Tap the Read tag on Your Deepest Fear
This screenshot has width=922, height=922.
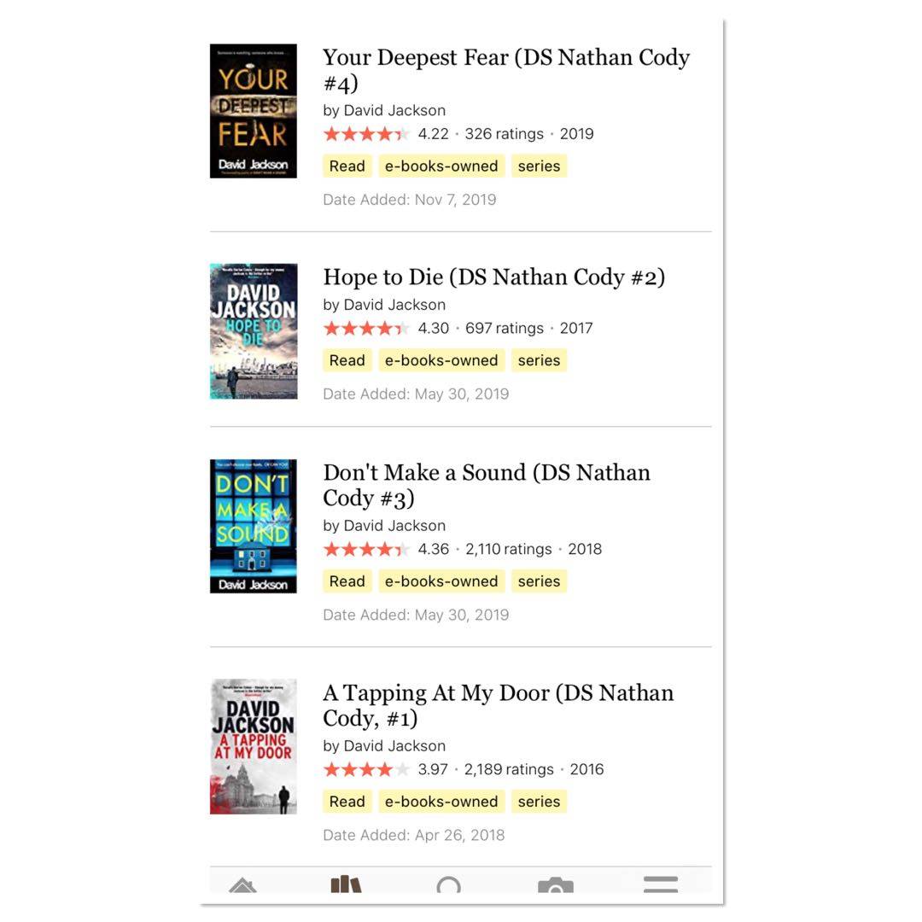pos(347,166)
